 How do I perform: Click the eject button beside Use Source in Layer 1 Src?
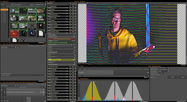pyautogui.click(x=18, y=47)
